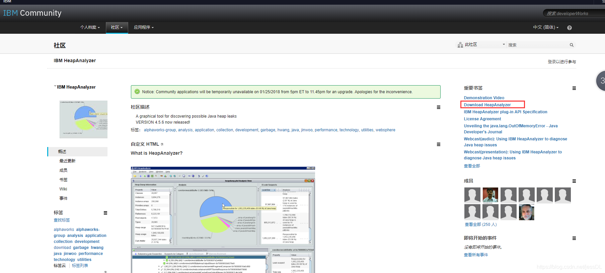Select 事件 in the sidebar navigation
The width and height of the screenshot is (605, 273).
[63, 198]
